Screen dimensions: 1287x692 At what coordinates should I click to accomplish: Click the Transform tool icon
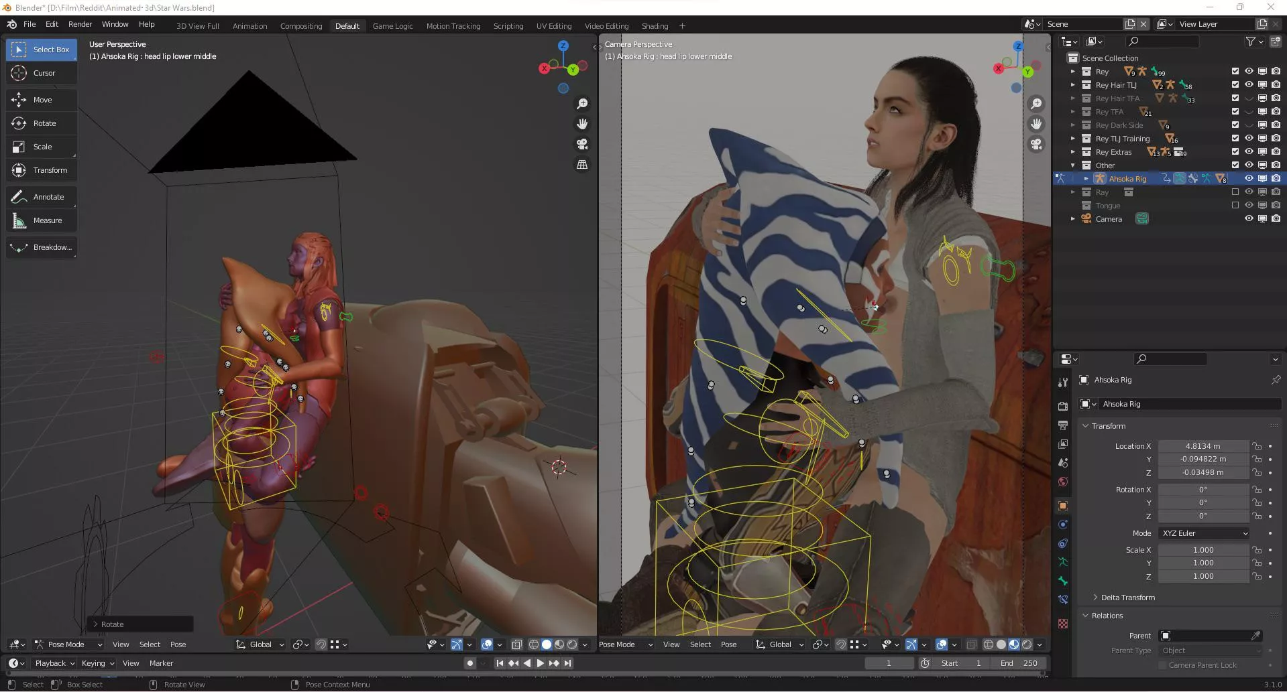click(19, 170)
